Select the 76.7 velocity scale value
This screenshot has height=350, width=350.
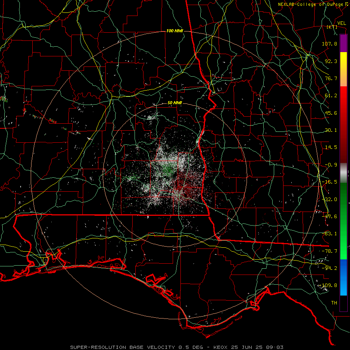[x=331, y=78]
